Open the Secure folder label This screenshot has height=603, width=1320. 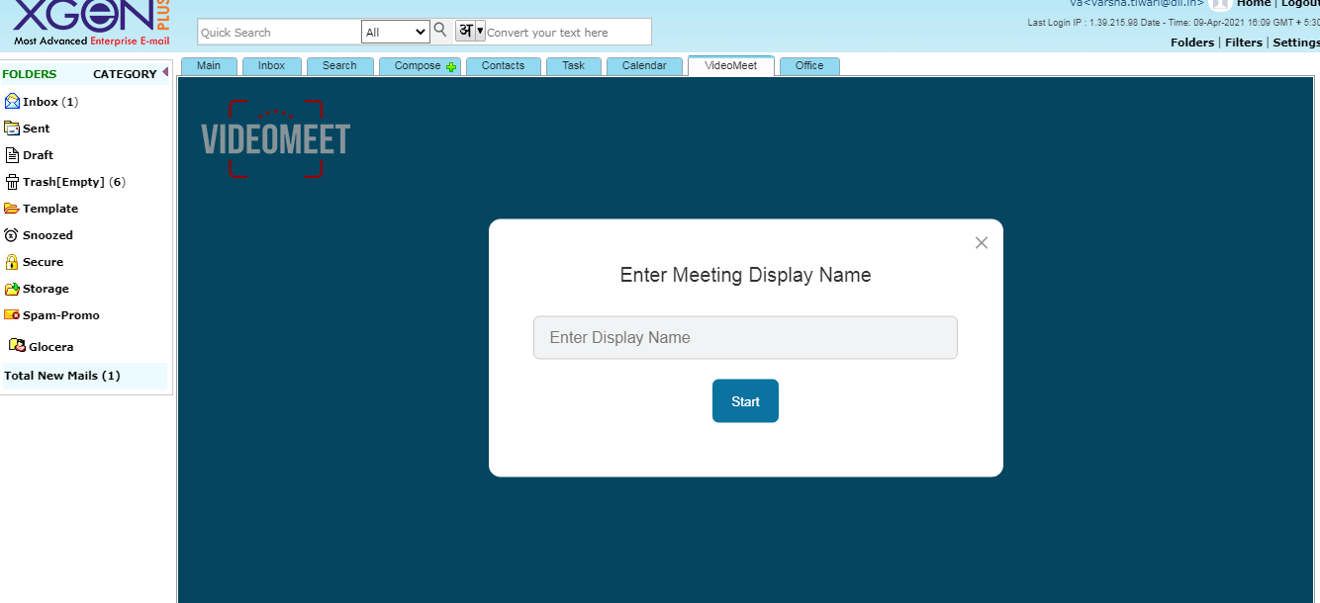pos(44,262)
